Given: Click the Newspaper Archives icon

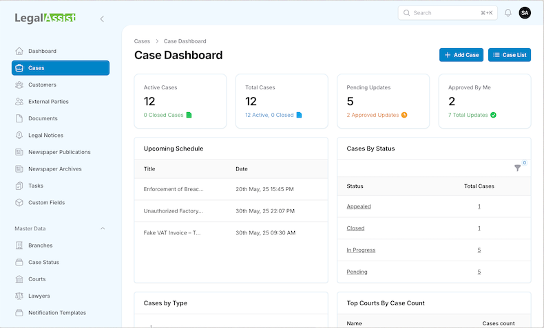Looking at the screenshot, I should (x=19, y=169).
